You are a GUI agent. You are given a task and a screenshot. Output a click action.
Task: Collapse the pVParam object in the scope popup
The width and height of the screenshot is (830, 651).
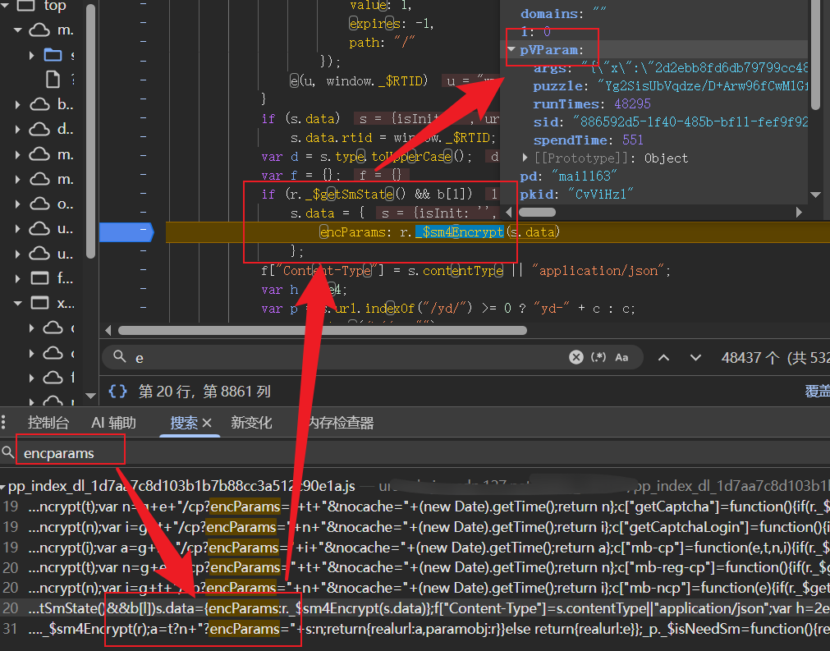tap(511, 49)
